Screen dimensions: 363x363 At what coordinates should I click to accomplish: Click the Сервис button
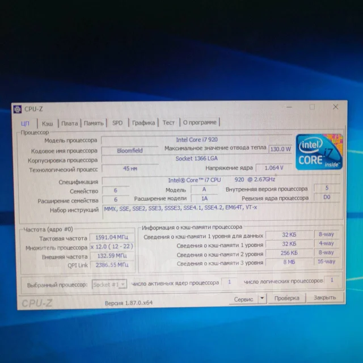click(243, 299)
